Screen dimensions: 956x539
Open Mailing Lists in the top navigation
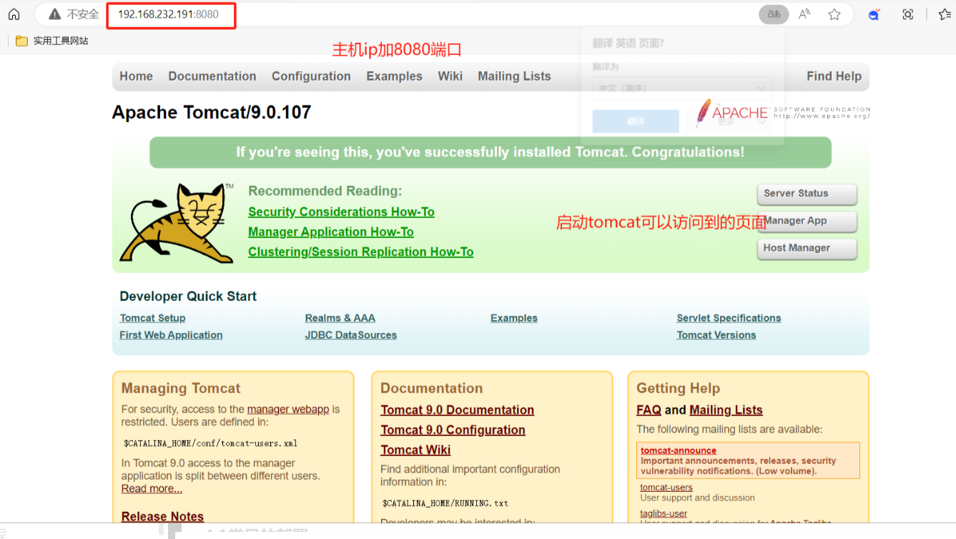514,76
